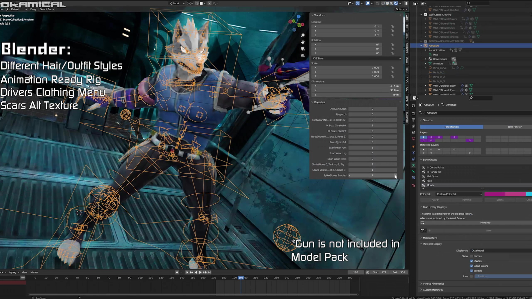Open the Marker menu in timeline
Image resolution: width=532 pixels, height=299 pixels.
34,272
